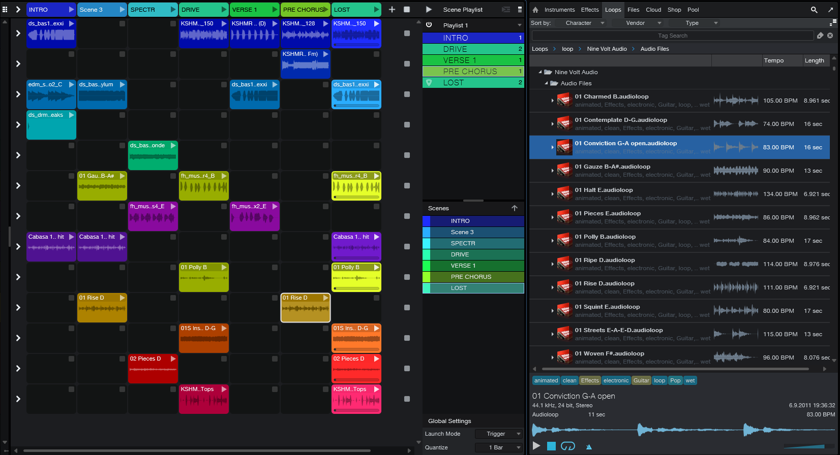Screen dimensions: 840x455
Task: Launch the SPECTR scene play arrow
Action: pyautogui.click(x=173, y=10)
